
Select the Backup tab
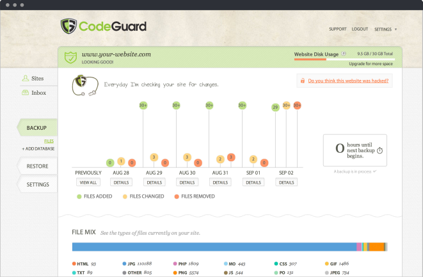coord(37,127)
